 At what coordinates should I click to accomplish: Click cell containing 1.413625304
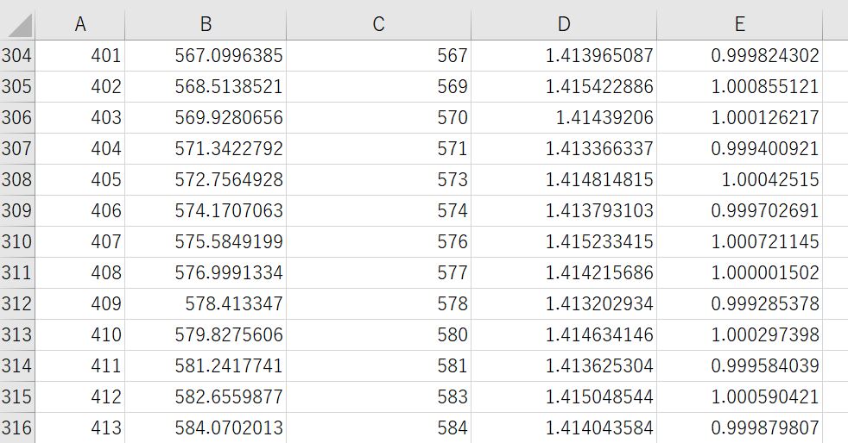pyautogui.click(x=564, y=365)
